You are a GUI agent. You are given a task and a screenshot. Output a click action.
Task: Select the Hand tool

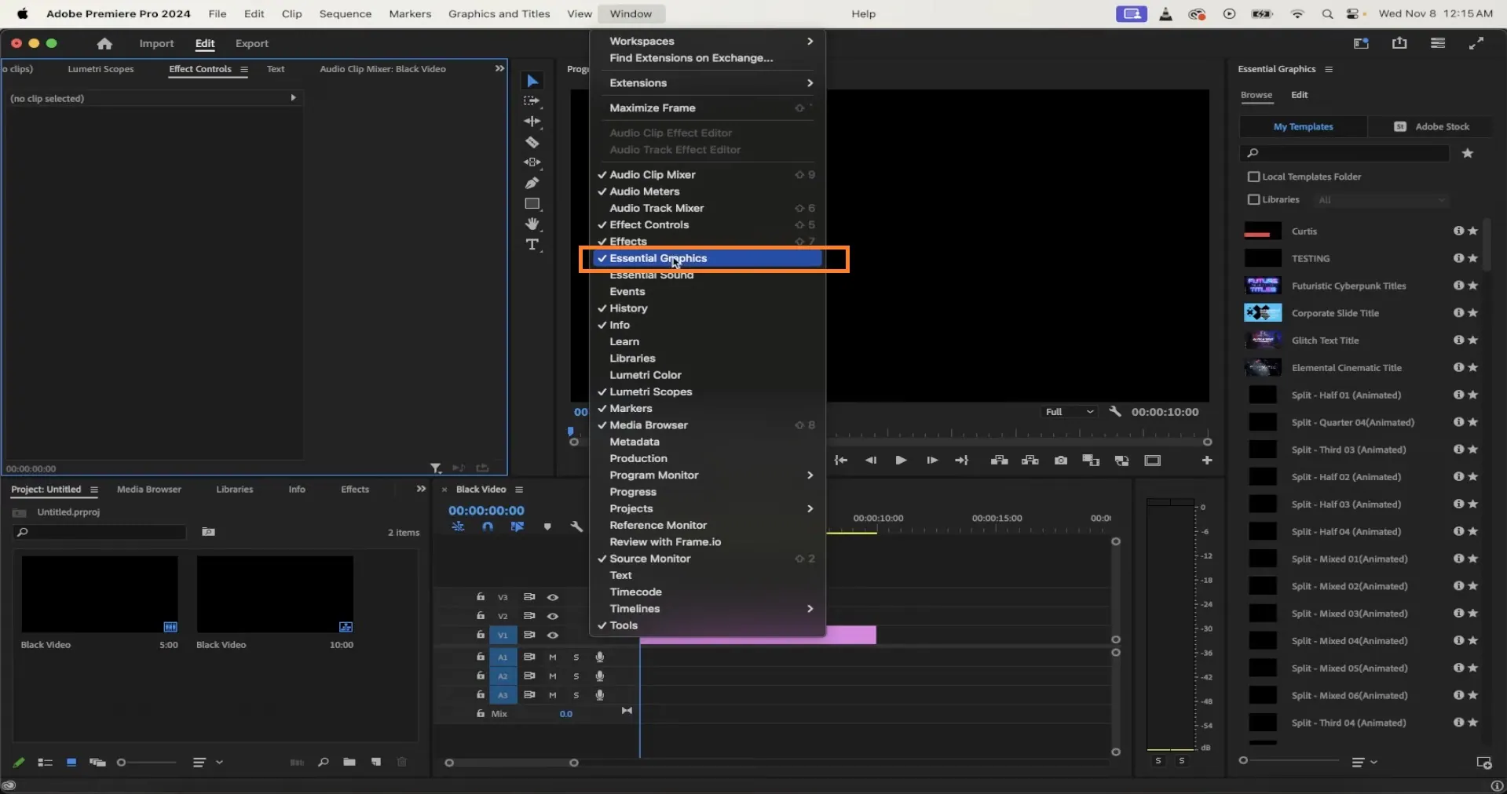pyautogui.click(x=532, y=224)
